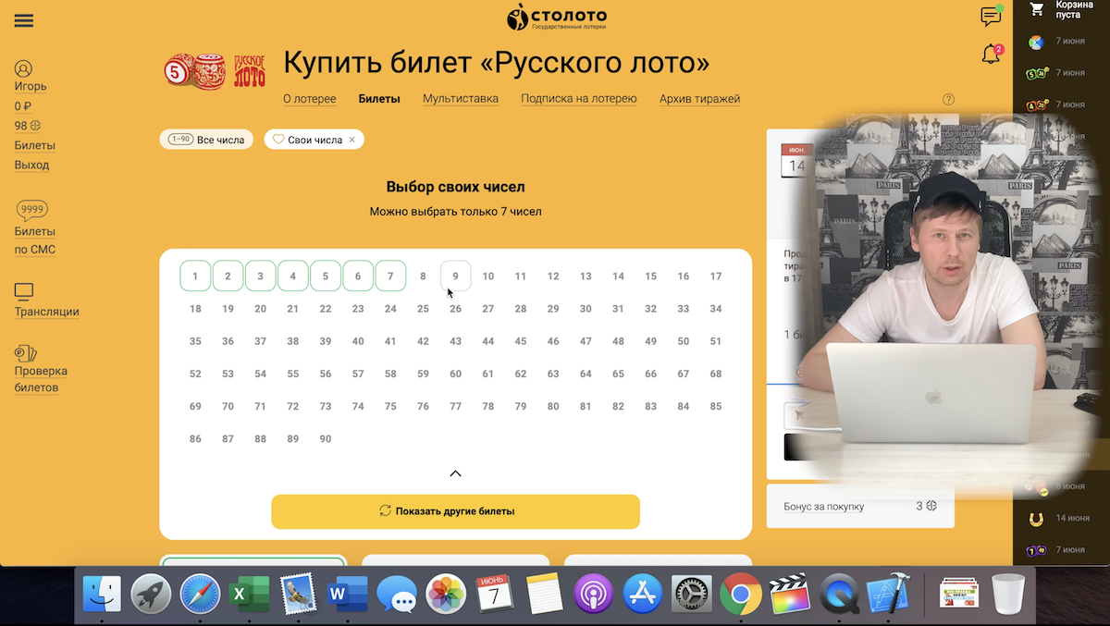Open Xcode in the Dock

[x=888, y=593]
